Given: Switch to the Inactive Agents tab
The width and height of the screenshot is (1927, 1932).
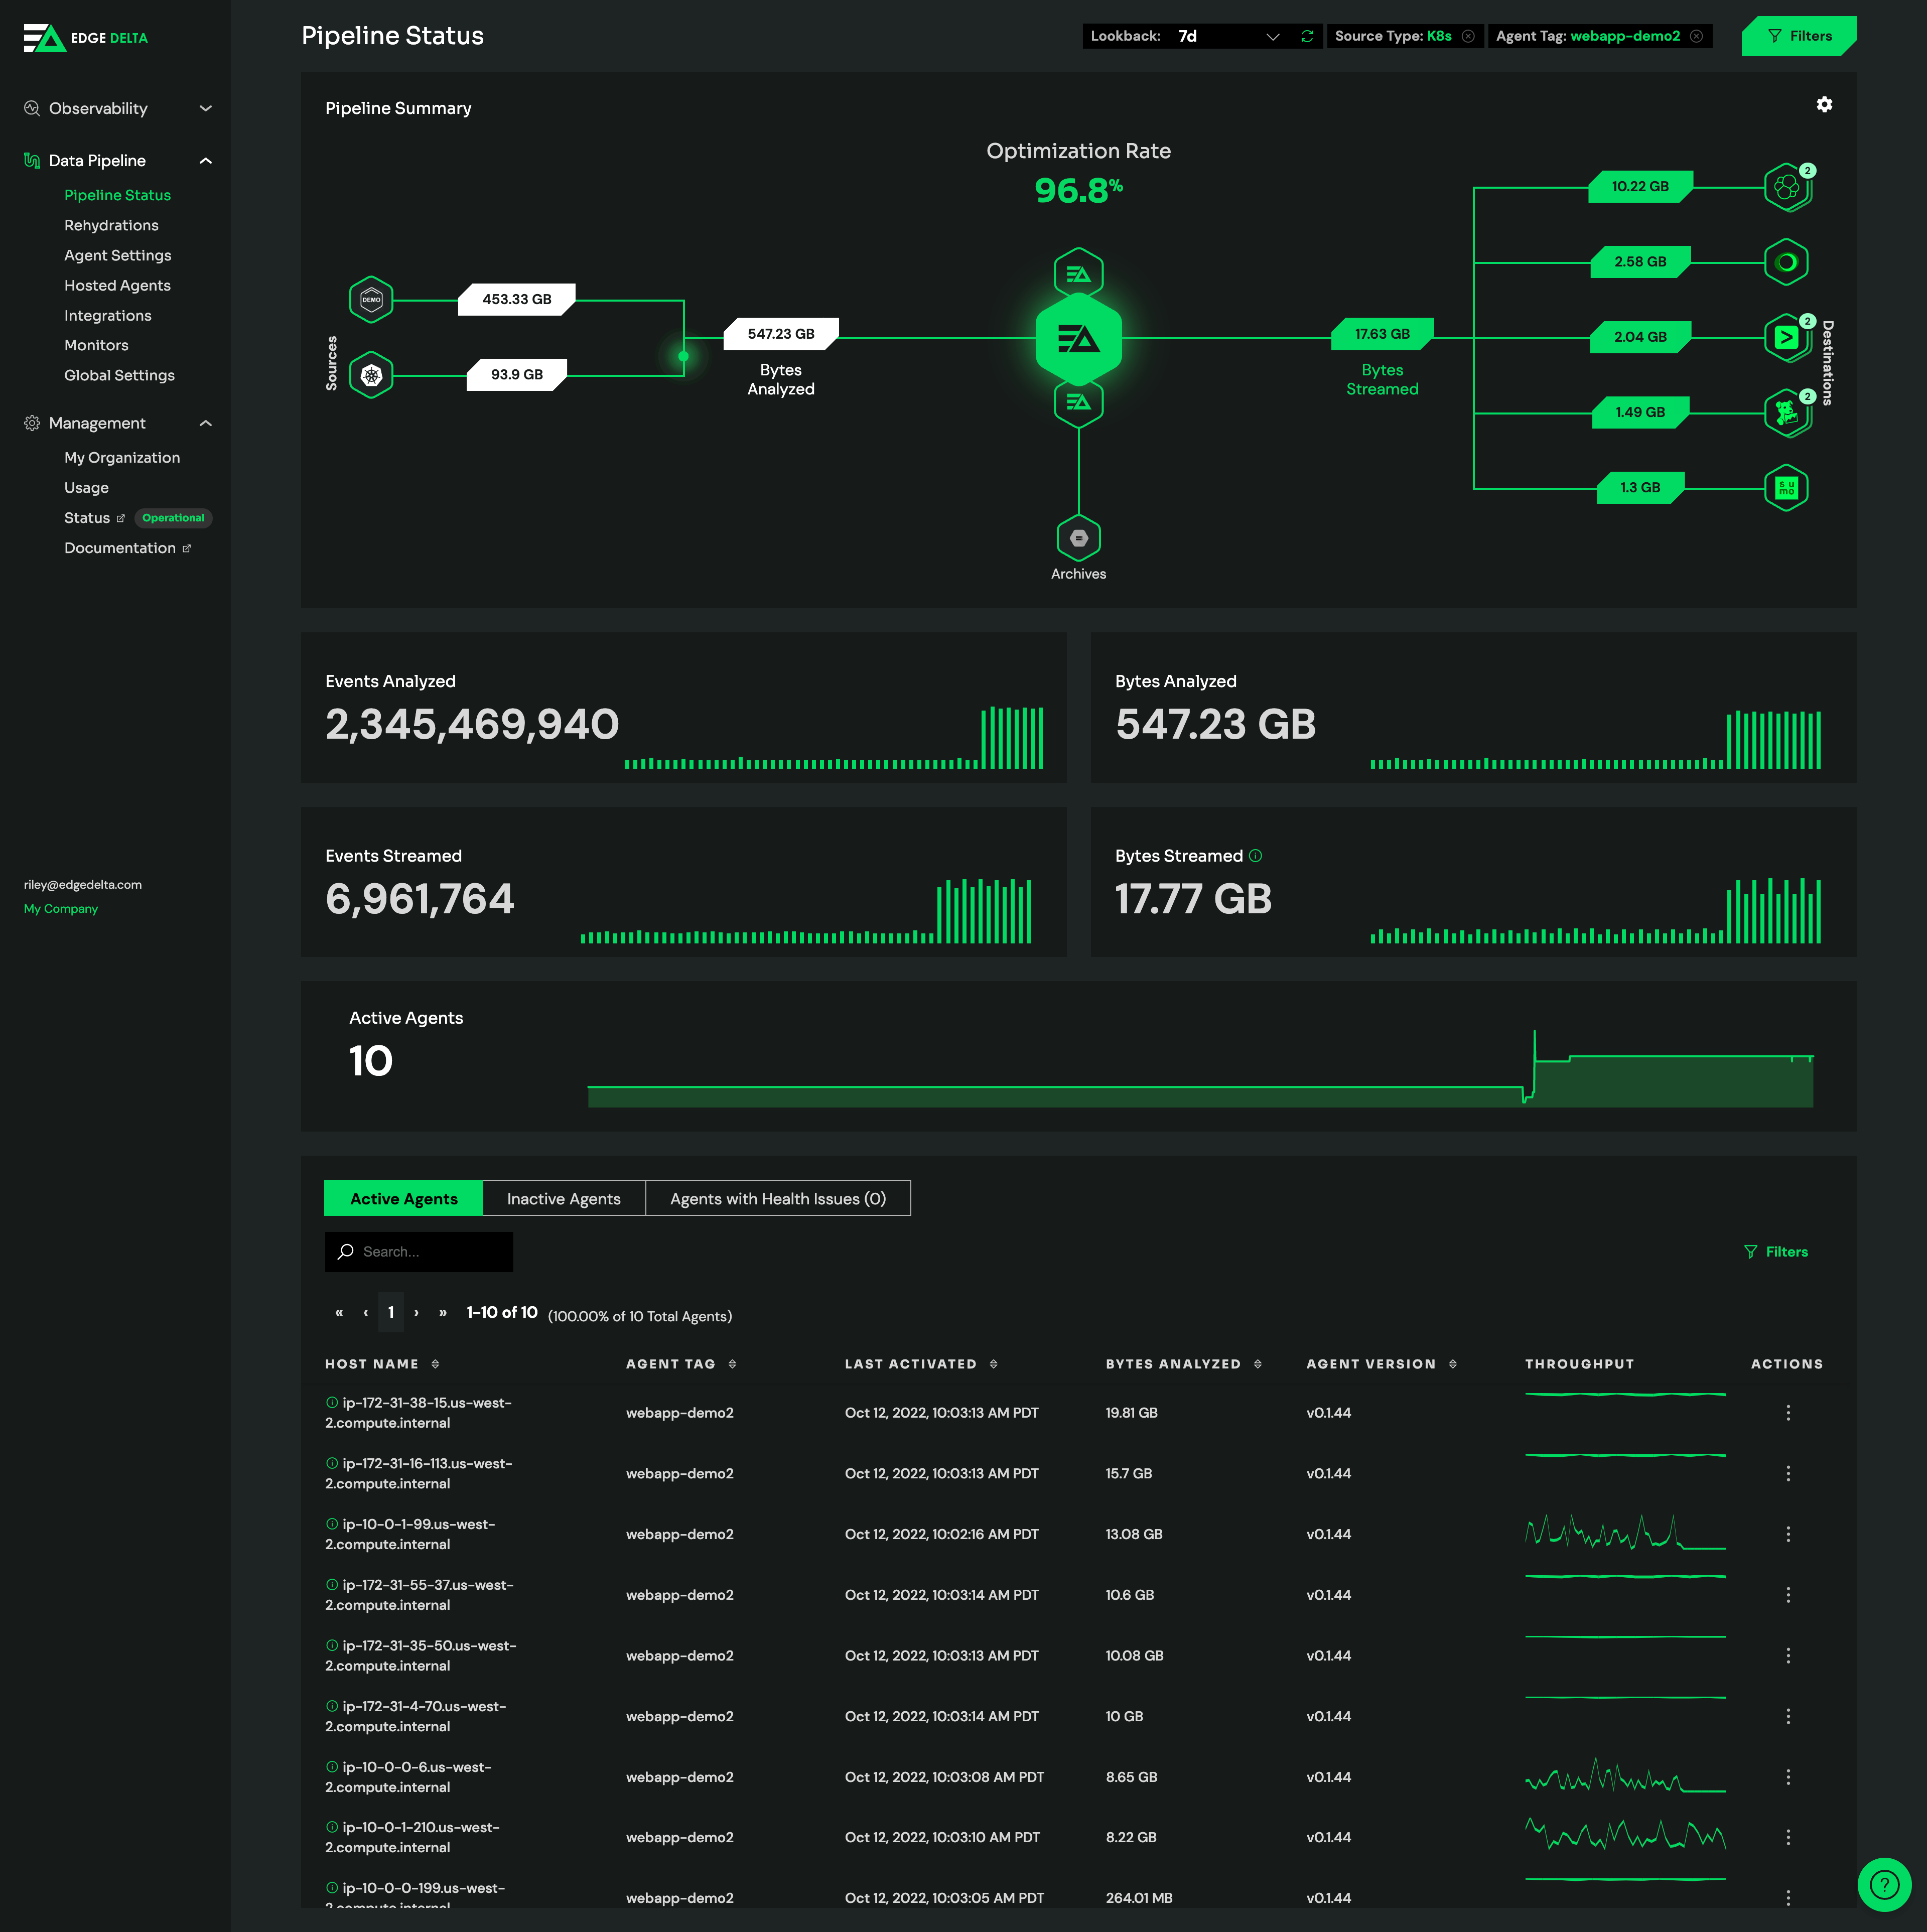Looking at the screenshot, I should pyautogui.click(x=563, y=1198).
